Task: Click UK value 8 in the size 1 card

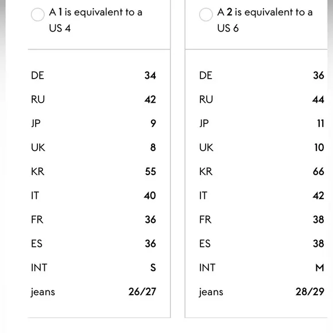Action: point(153,148)
